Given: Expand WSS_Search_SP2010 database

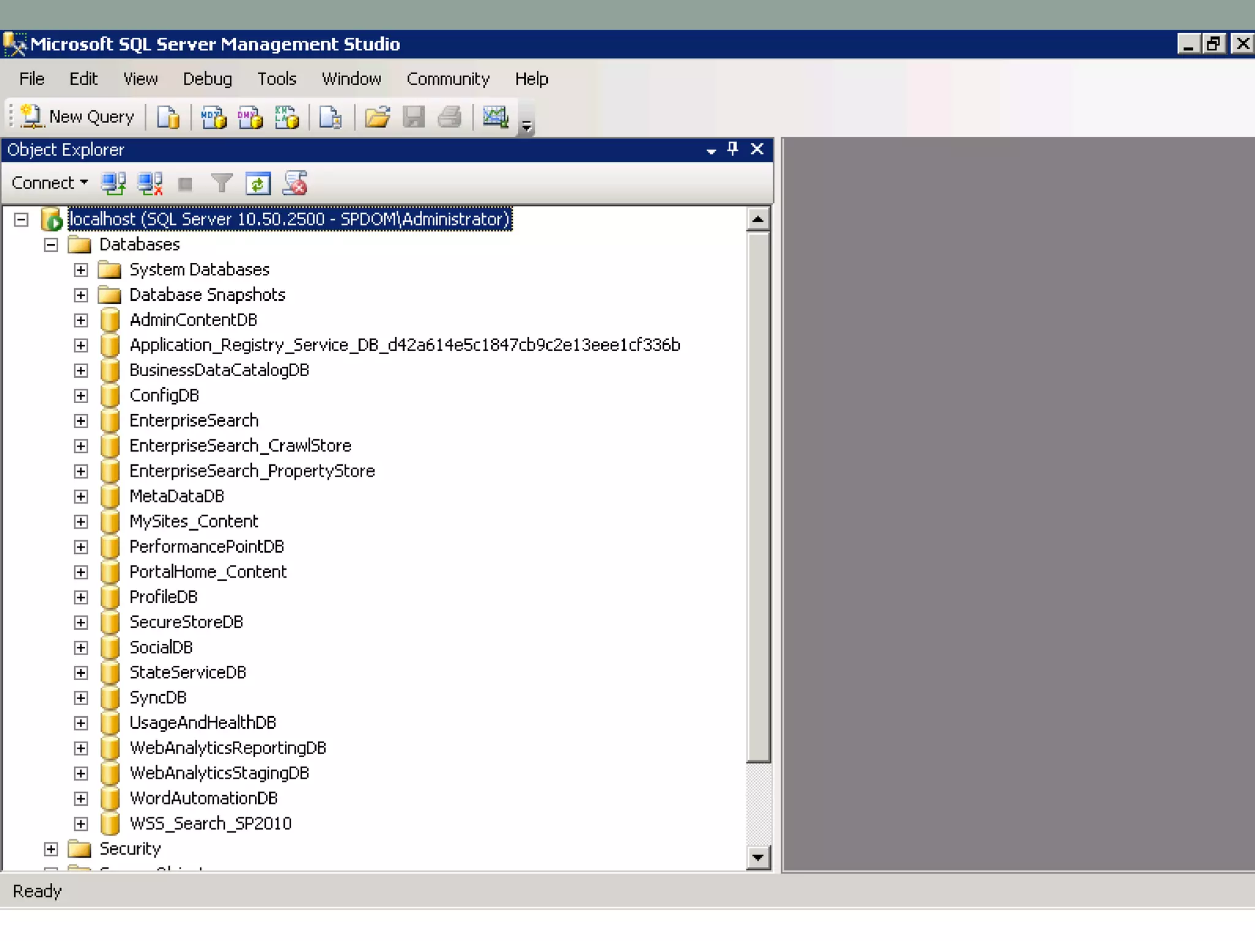Looking at the screenshot, I should click(81, 824).
